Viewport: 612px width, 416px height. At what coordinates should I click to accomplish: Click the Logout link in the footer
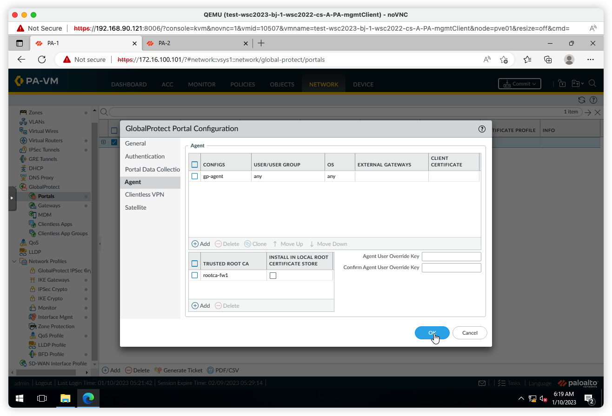coord(44,383)
